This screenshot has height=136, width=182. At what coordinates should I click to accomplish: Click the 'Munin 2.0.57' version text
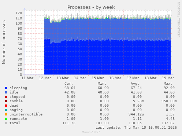click(91, 132)
